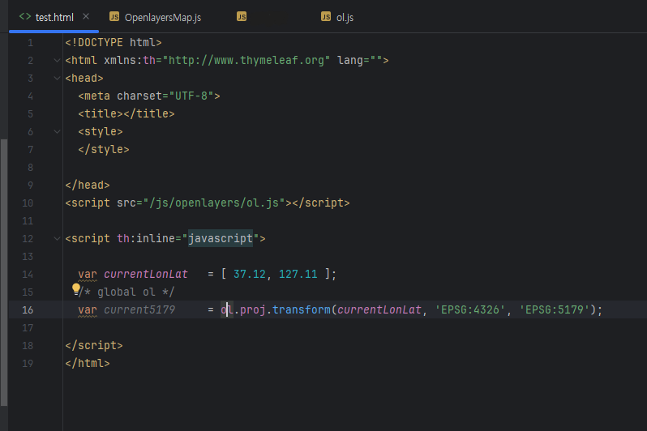
Task: Click the 'EPSG:5179' string
Action: coord(554,309)
